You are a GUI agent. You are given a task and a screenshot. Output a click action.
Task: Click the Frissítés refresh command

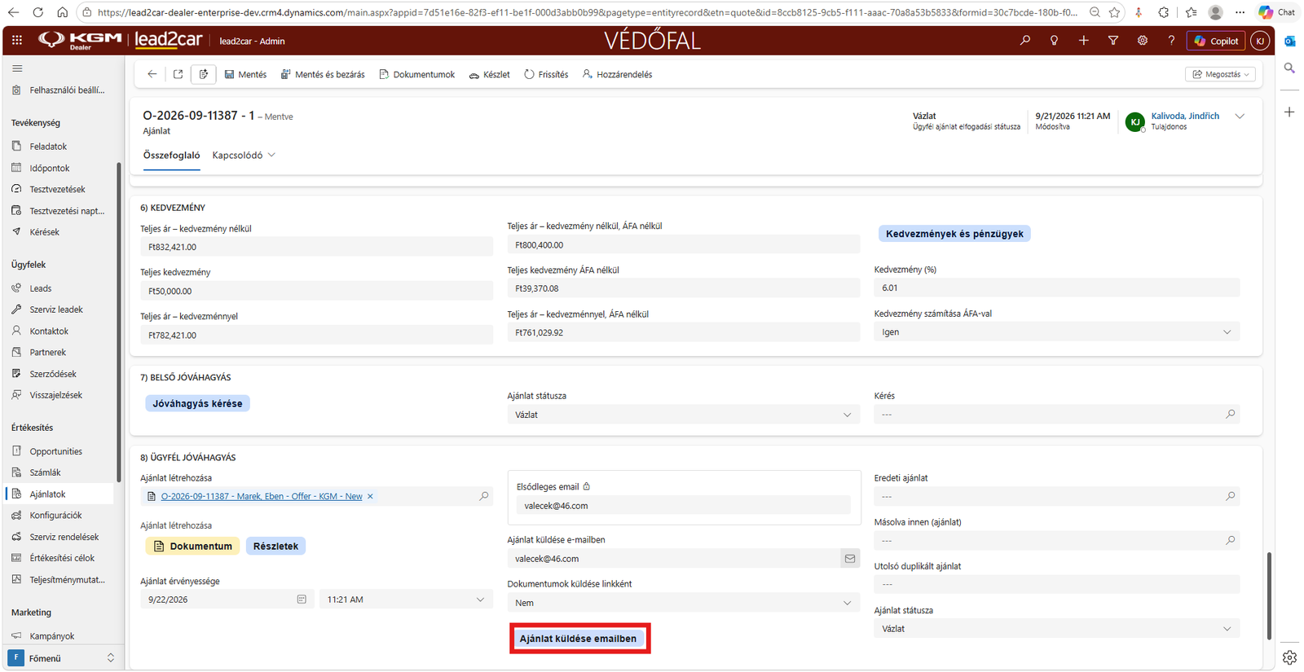[546, 74]
